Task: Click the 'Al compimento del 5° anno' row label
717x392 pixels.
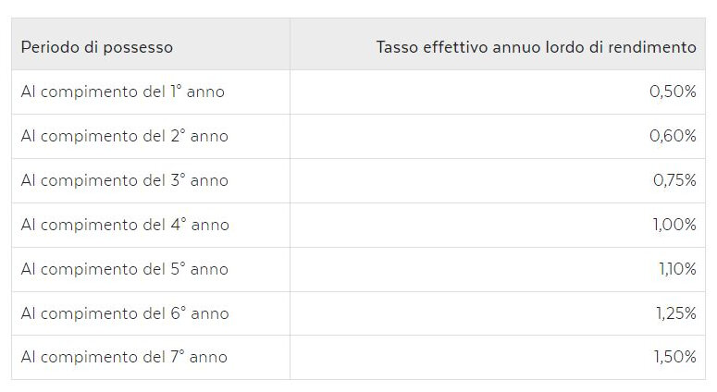Action: click(x=124, y=269)
